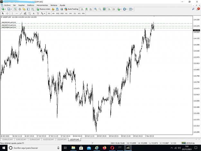This screenshot has width=201, height=151.
Task: Switch timeframe to H4
Action: click(x=70, y=13)
